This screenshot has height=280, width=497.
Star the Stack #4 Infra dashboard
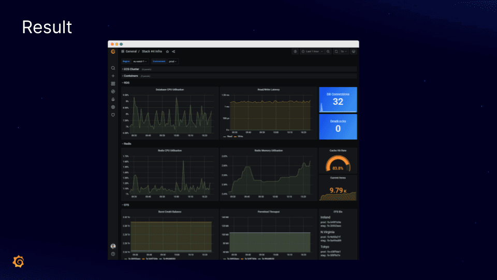[x=167, y=51]
